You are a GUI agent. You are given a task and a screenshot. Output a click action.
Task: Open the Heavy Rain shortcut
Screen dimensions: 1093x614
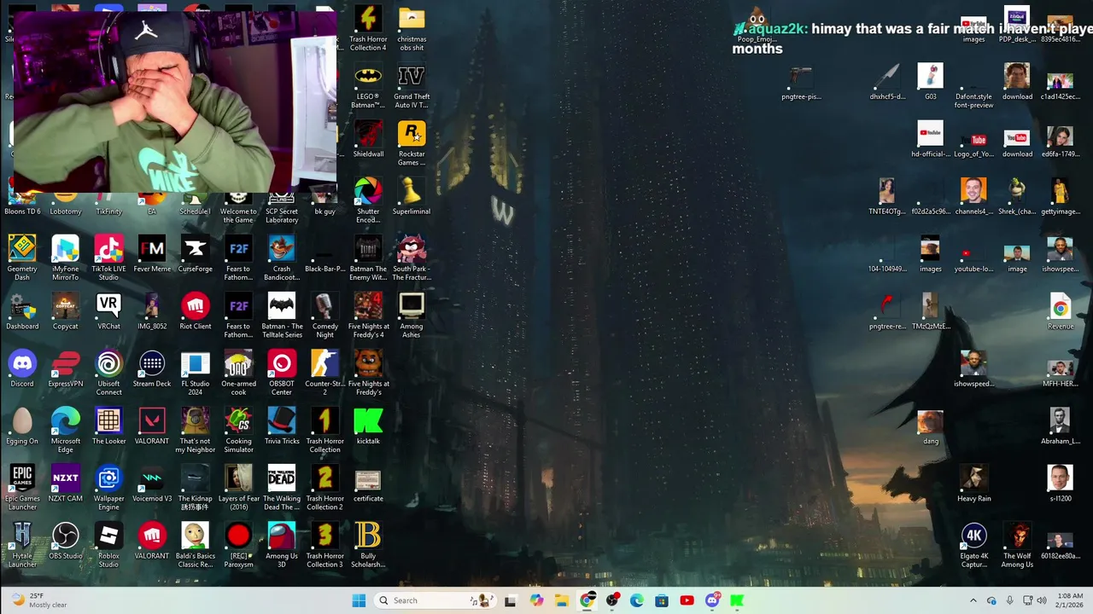click(x=973, y=484)
